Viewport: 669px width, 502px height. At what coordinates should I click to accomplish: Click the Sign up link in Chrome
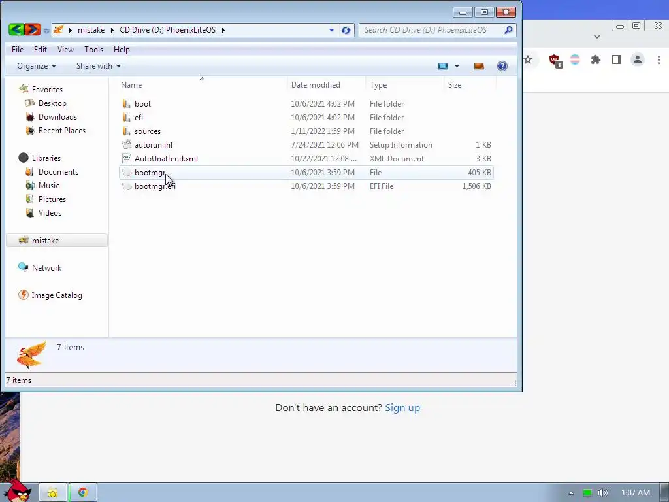(402, 408)
